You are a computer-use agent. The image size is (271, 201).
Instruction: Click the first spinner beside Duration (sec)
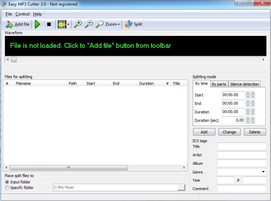(x=248, y=120)
